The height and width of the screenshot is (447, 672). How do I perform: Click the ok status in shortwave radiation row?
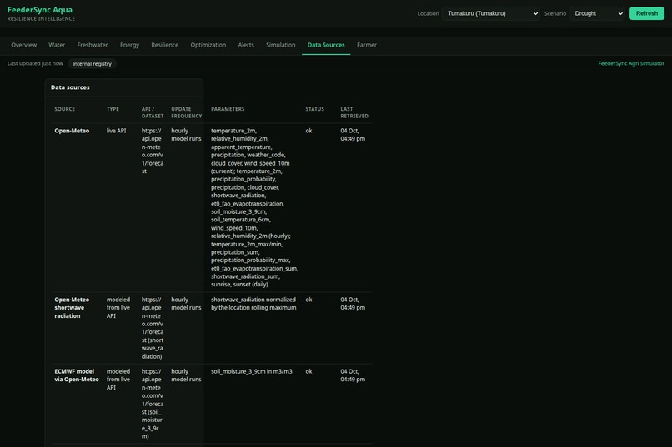309,300
